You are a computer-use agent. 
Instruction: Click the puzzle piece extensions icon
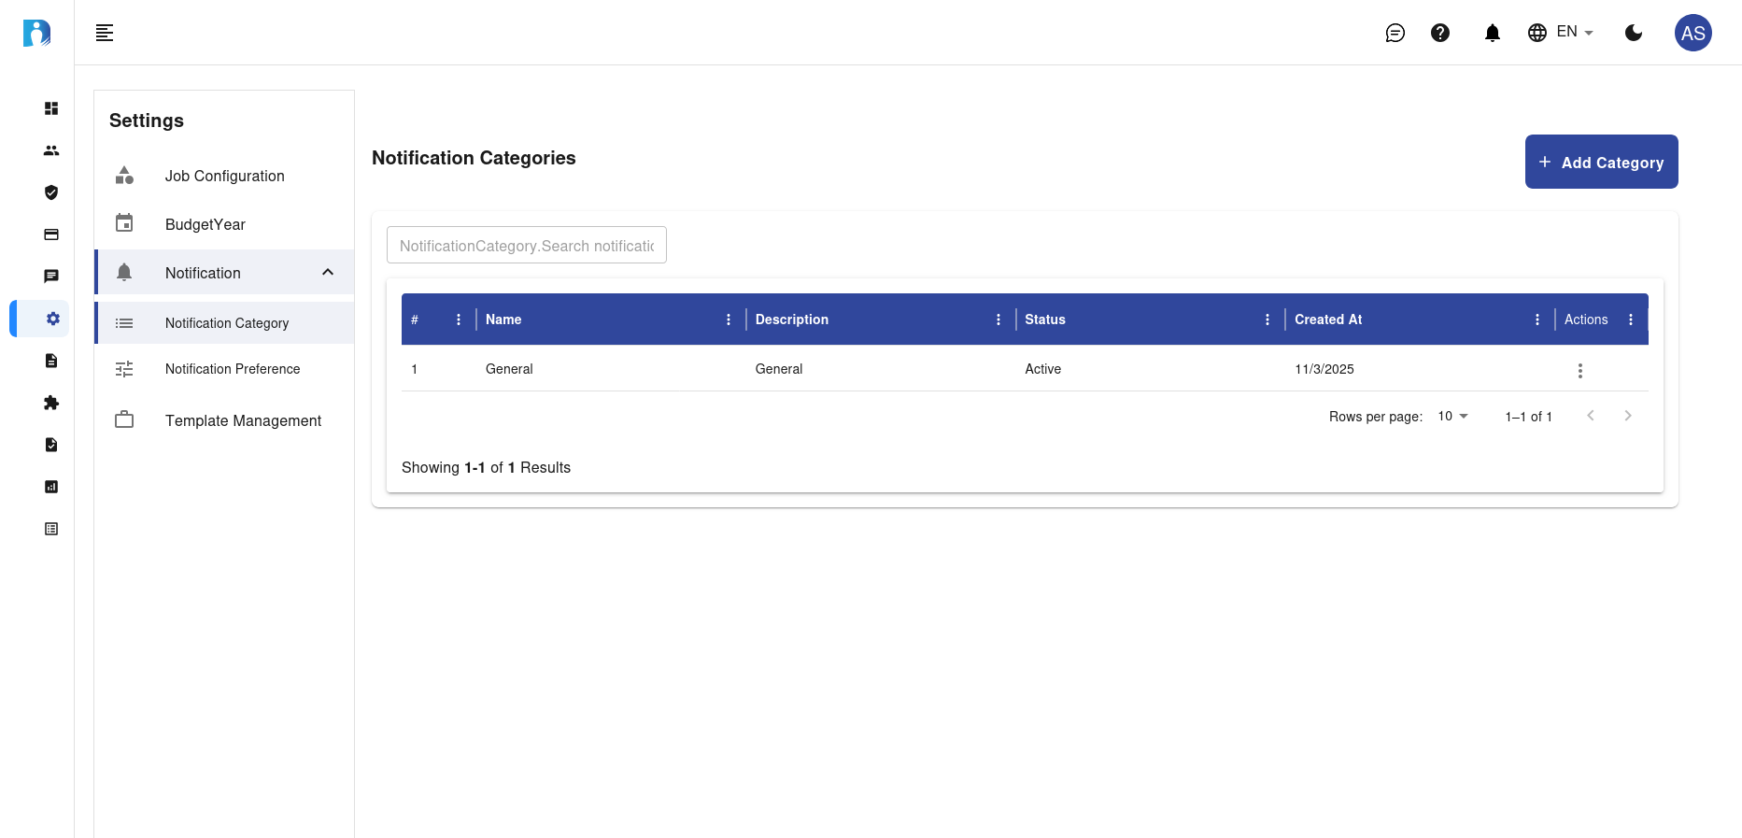coord(51,403)
